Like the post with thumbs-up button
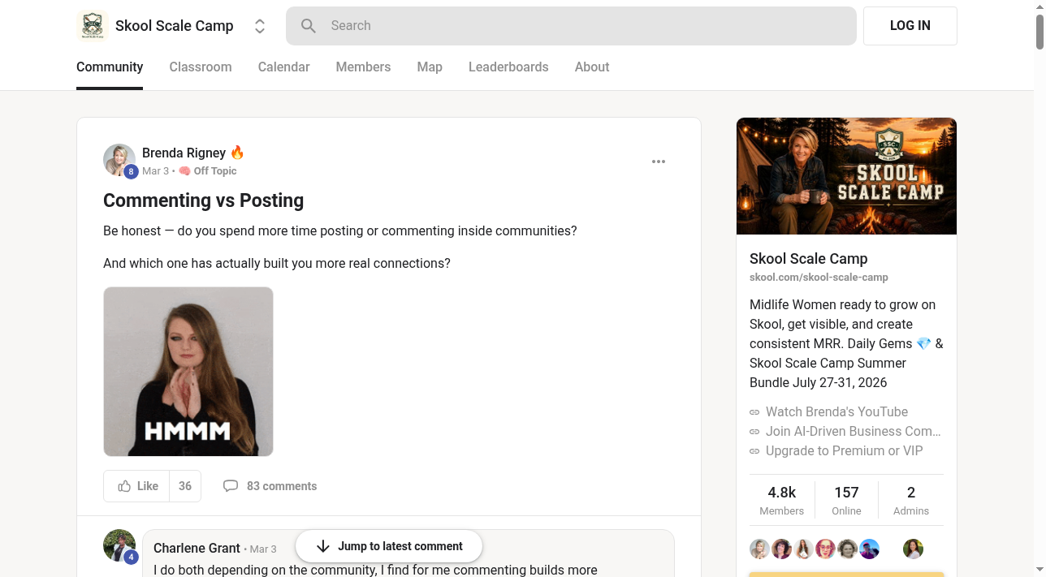The image size is (1046, 577). tap(137, 486)
